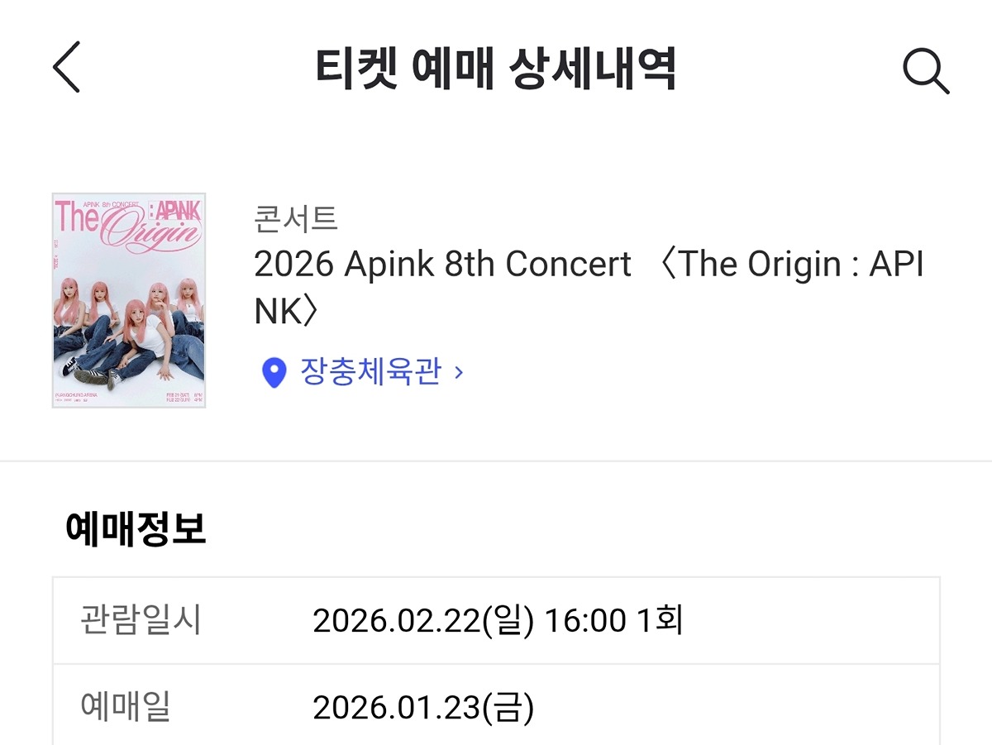Tap the 'NK〉' second line of the title

tap(285, 310)
